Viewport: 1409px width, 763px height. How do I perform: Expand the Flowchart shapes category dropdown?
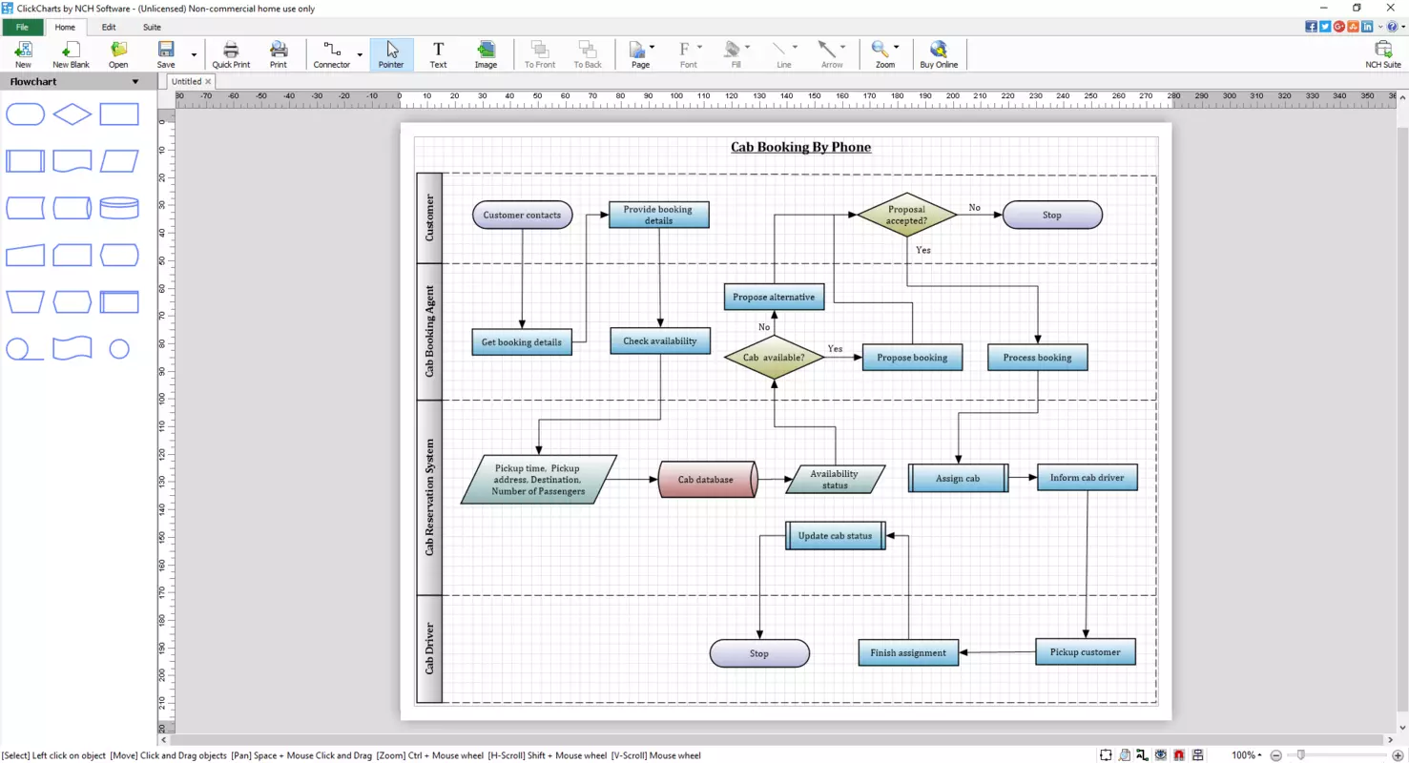[x=135, y=82]
